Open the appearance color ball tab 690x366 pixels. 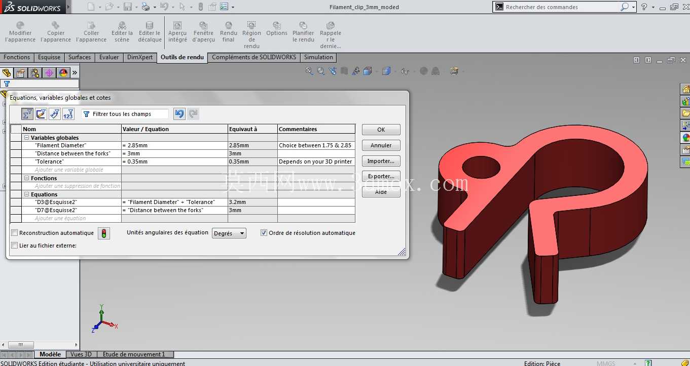[63, 73]
